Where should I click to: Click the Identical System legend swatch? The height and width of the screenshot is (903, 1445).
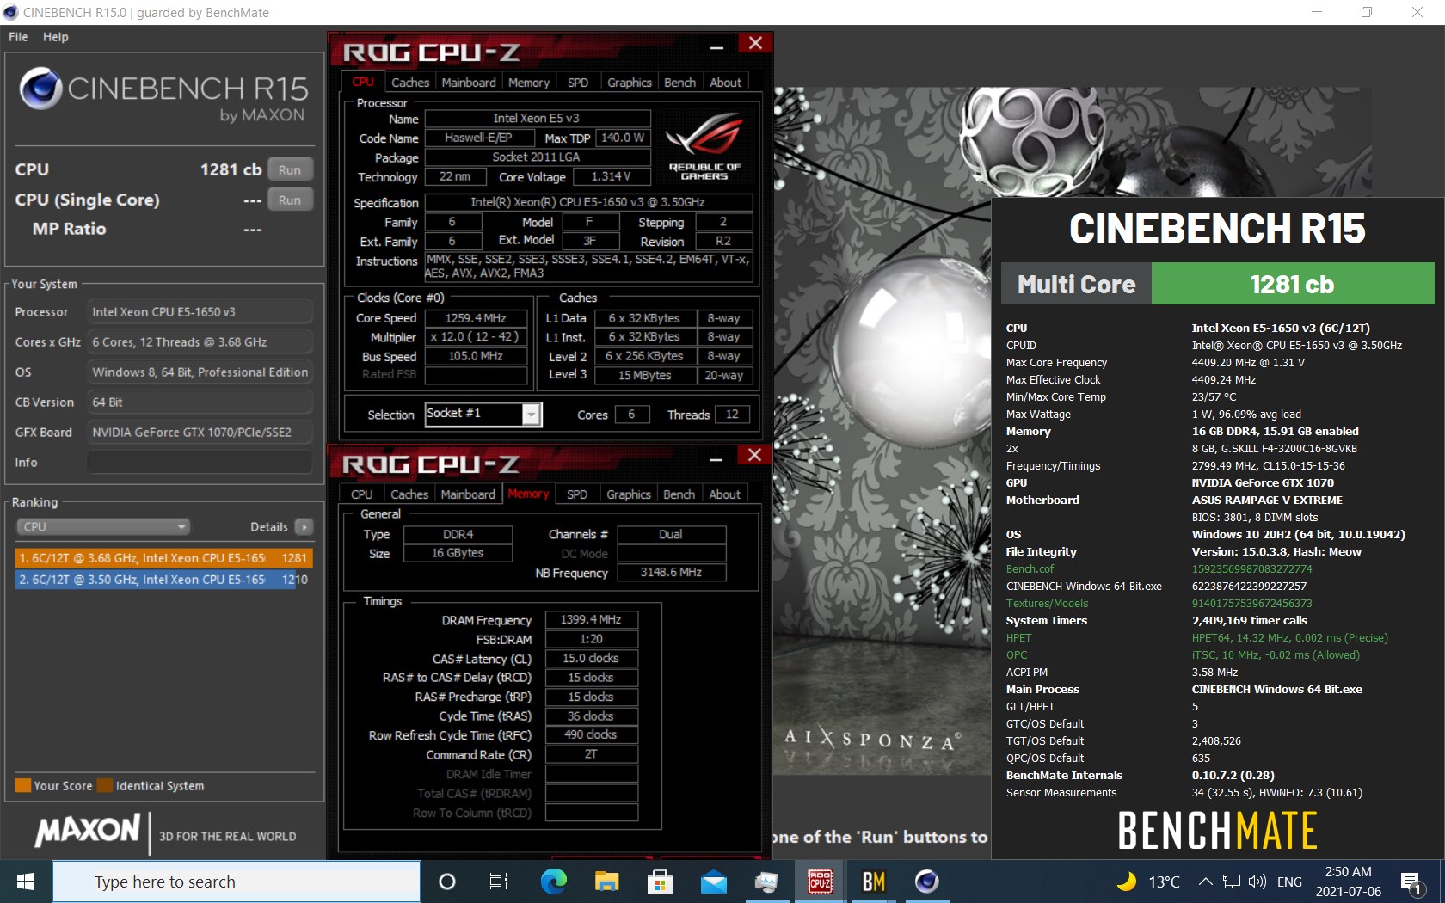tap(105, 785)
